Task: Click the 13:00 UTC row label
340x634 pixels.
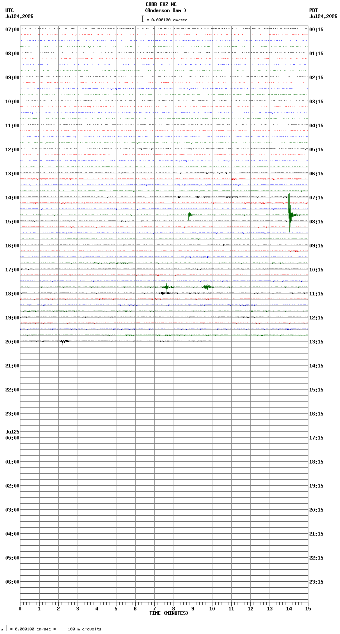Action: tap(12, 174)
